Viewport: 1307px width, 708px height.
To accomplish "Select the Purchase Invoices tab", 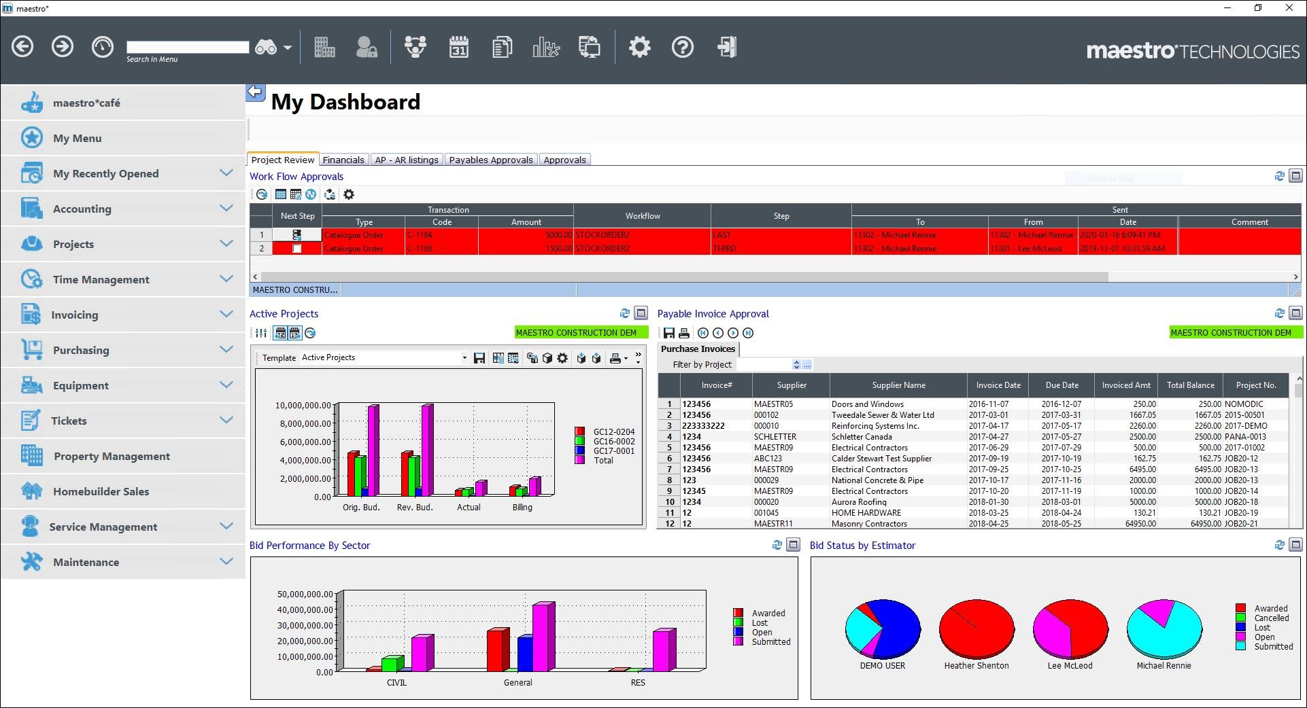I will pos(698,349).
